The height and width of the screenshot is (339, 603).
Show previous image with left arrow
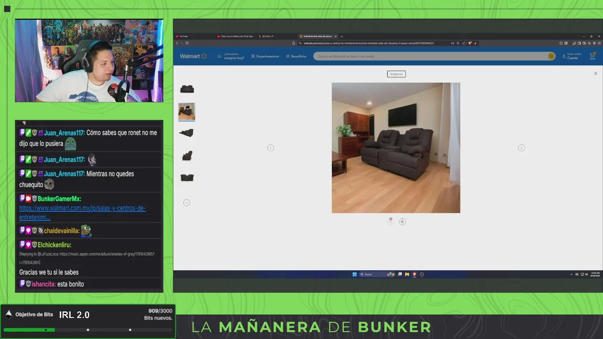tap(270, 148)
